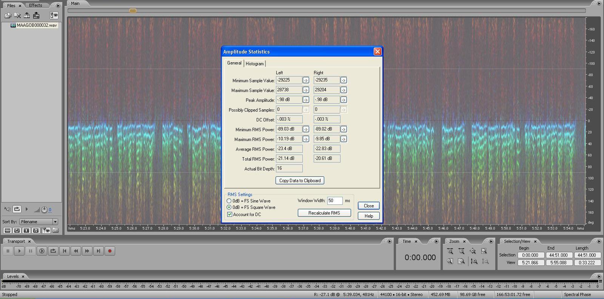
Task: Click Go to End transport button
Action: [x=99, y=251]
